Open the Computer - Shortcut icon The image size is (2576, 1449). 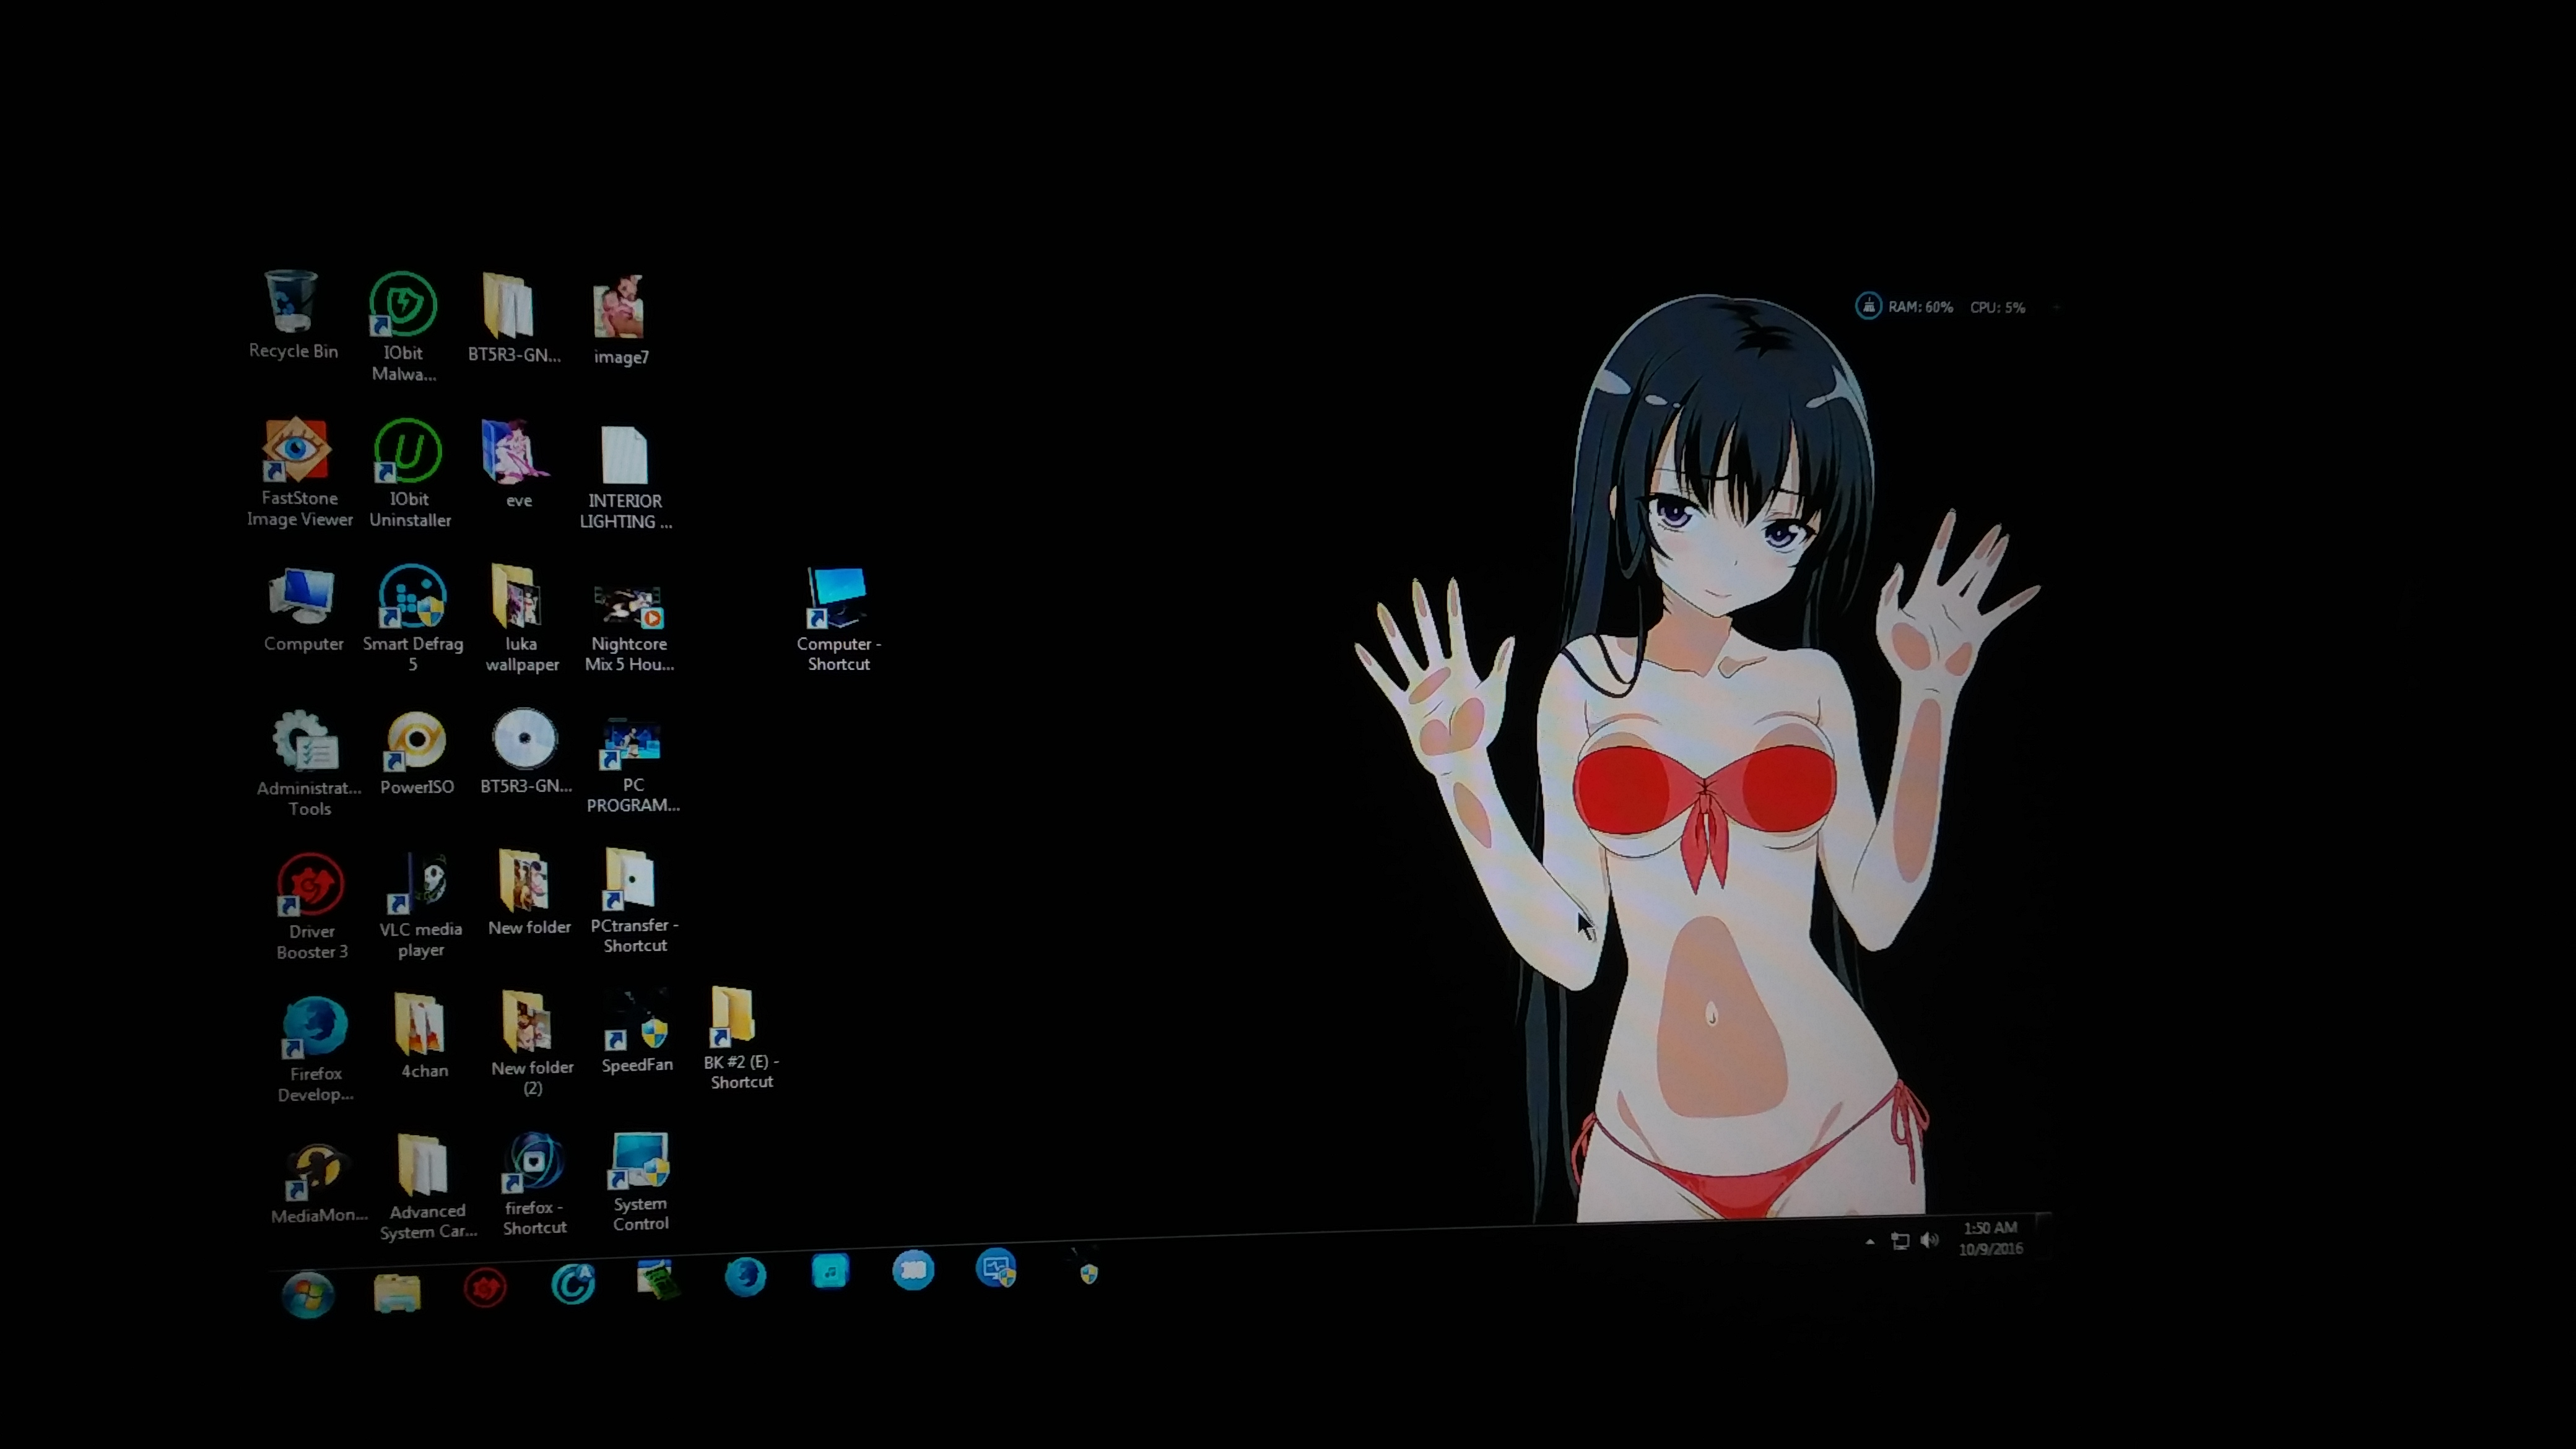pos(837,598)
